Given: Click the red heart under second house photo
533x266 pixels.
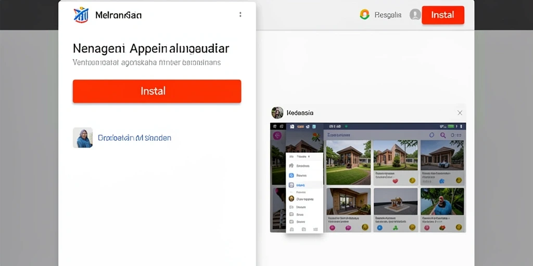Looking at the screenshot, I should 395,181.
